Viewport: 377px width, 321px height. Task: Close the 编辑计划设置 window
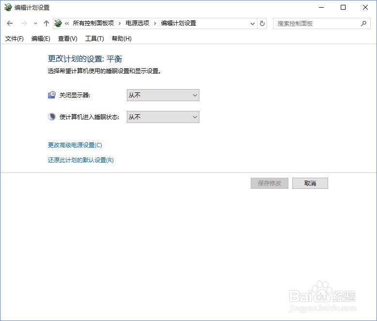365,7
